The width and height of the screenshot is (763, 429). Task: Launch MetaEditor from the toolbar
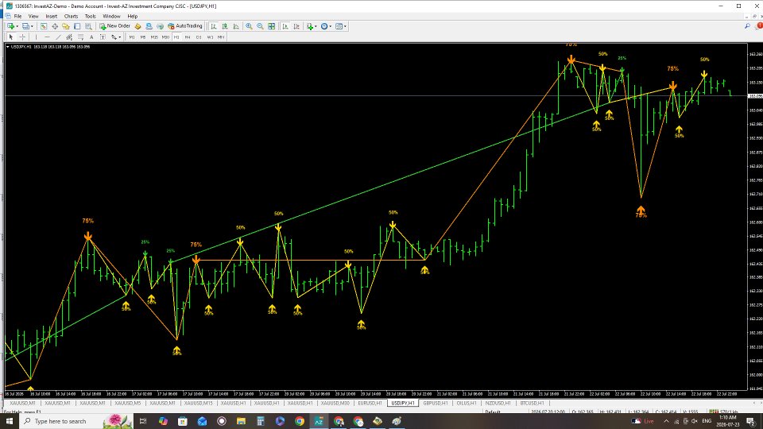point(137,26)
